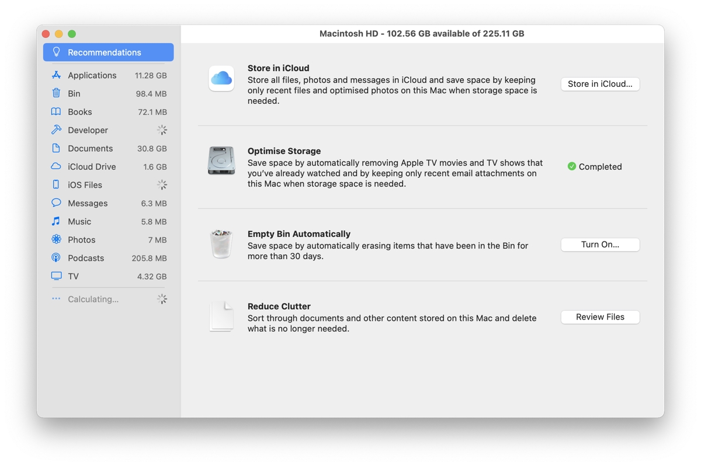Click the Store in iCloud cloud app icon
The height and width of the screenshot is (466, 701).
pos(221,79)
